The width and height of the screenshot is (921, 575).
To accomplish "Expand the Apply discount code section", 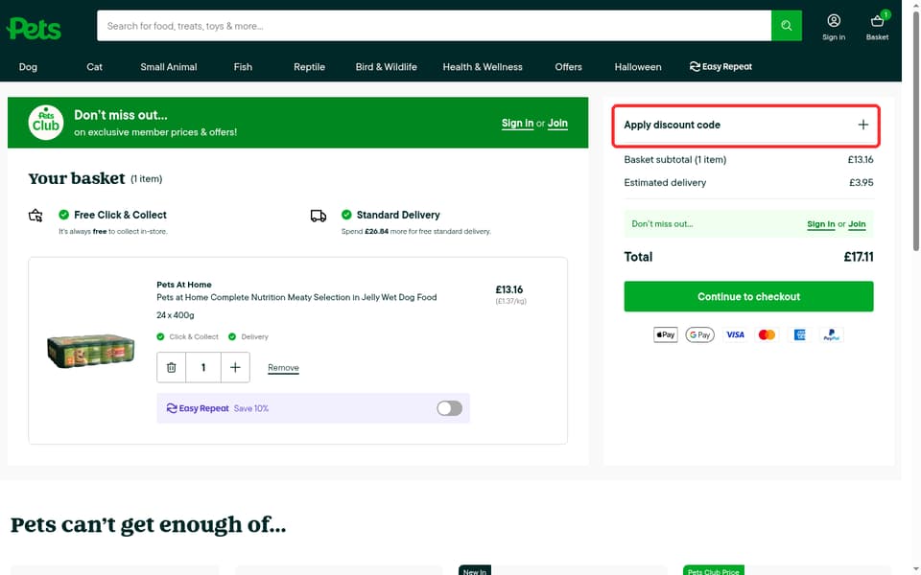I will coord(745,125).
